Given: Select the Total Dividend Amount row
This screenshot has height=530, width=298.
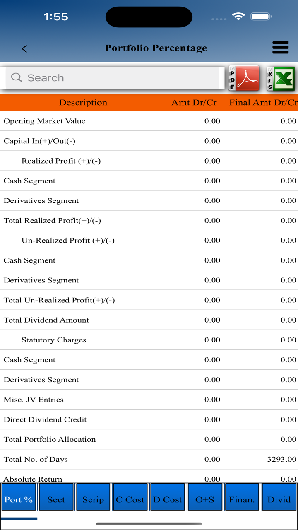Looking at the screenshot, I should click(149, 320).
